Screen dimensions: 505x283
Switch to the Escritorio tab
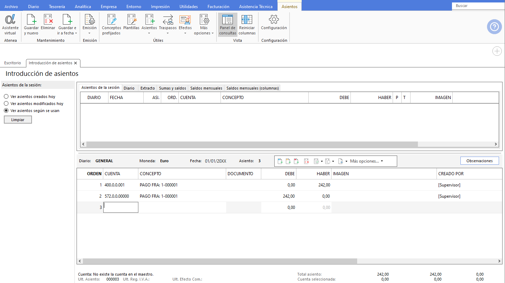[x=13, y=63]
